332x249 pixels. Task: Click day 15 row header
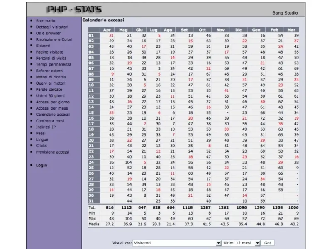(x=94, y=112)
